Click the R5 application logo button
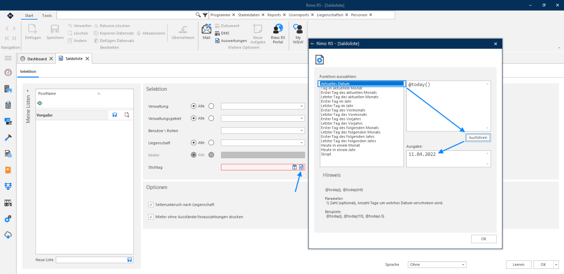Screen dimensions: 564x274 [10, 16]
